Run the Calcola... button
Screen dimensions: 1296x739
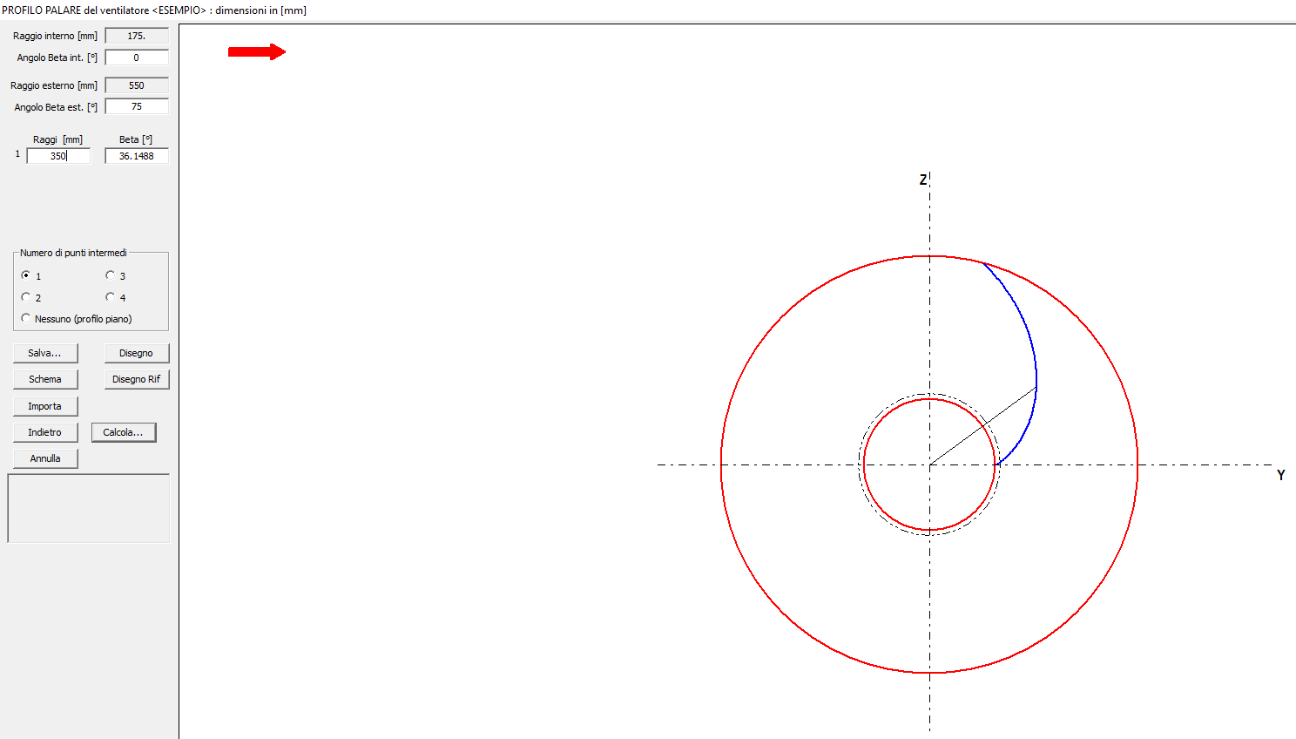[124, 432]
